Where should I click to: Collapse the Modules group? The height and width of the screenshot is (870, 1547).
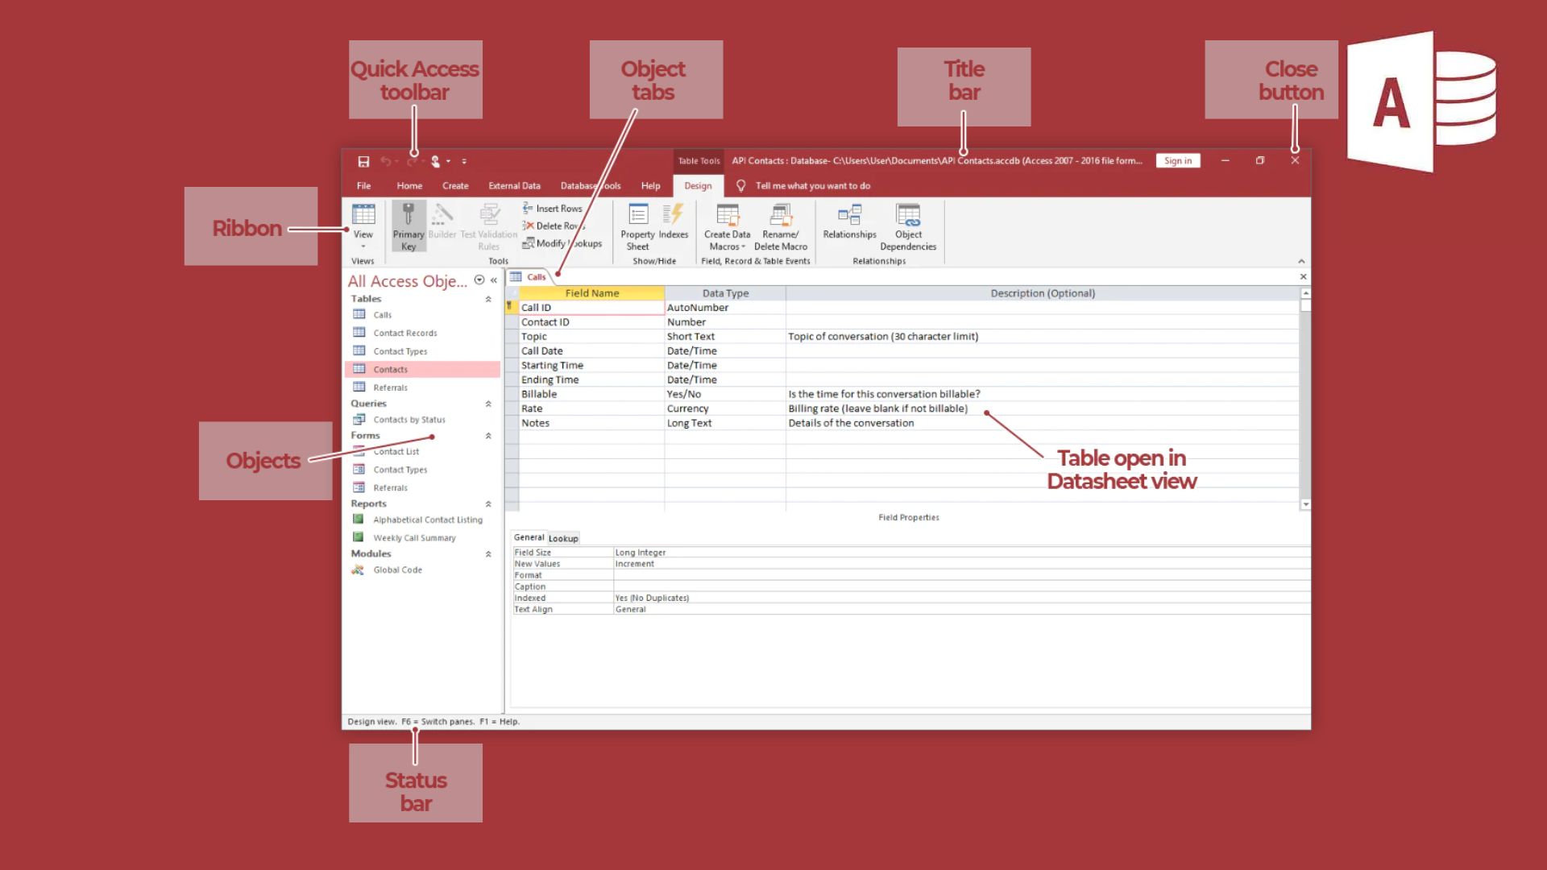coord(488,554)
